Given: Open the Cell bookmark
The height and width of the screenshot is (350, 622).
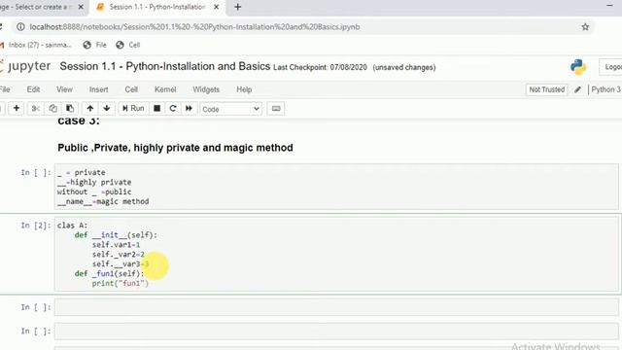Looking at the screenshot, I should coord(128,45).
